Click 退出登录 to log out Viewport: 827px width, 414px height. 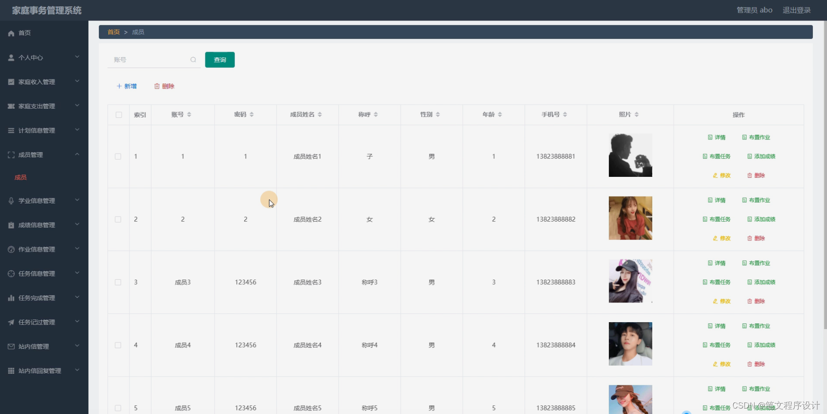point(796,10)
